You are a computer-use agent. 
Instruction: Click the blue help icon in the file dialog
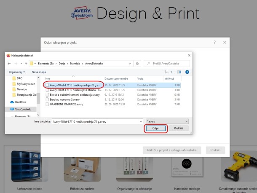point(187,72)
